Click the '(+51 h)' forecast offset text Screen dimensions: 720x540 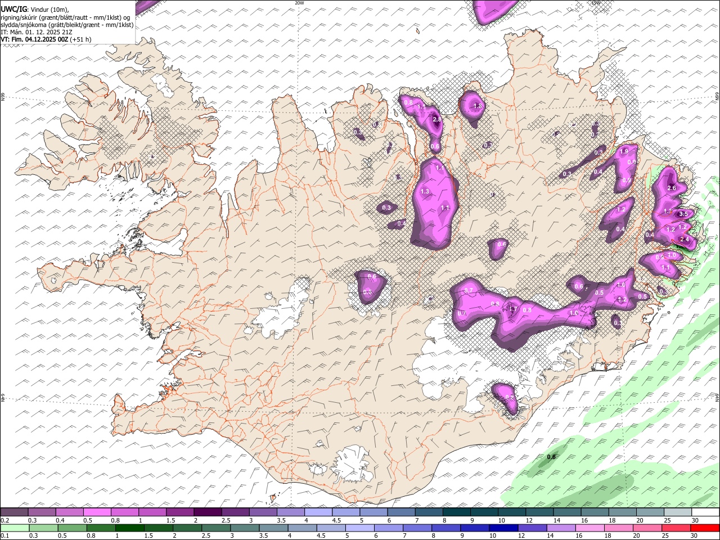[x=80, y=39]
